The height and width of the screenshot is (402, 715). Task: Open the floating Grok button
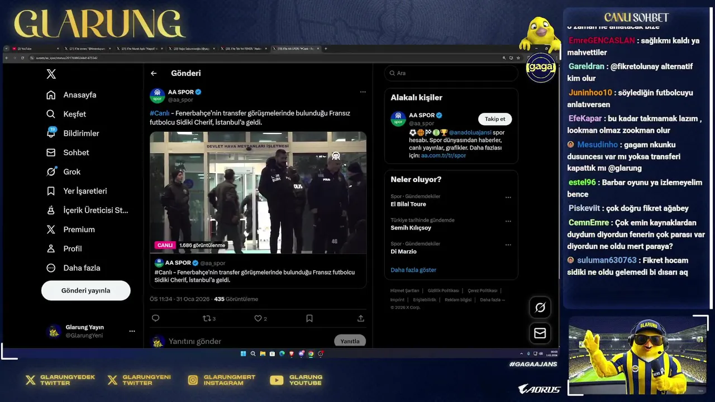[540, 307]
